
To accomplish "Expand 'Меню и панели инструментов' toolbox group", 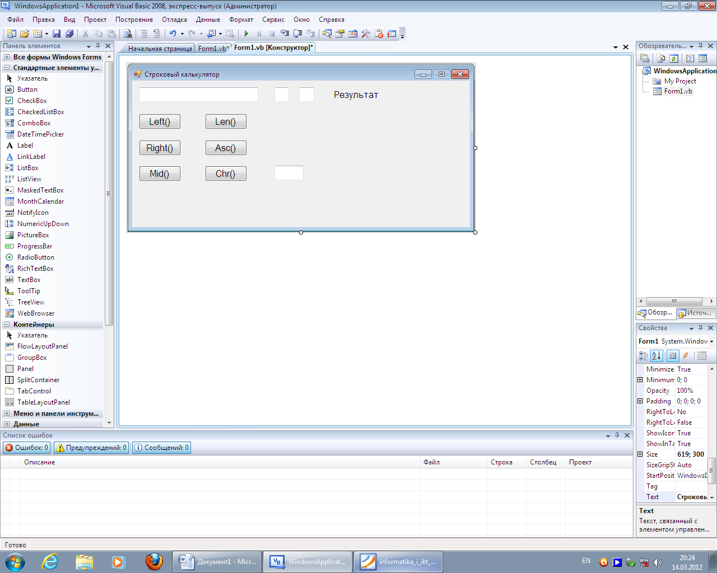I will 7,414.
